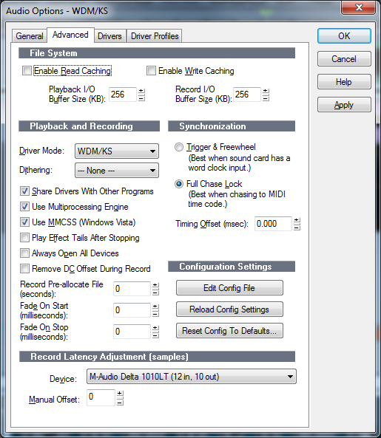Viewport: 381px width, 438px height.
Task: Click the Edit Config File button
Action: click(x=229, y=288)
